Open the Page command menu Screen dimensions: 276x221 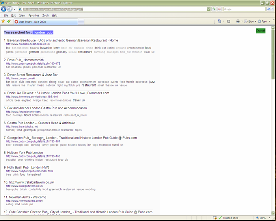tap(250, 21)
